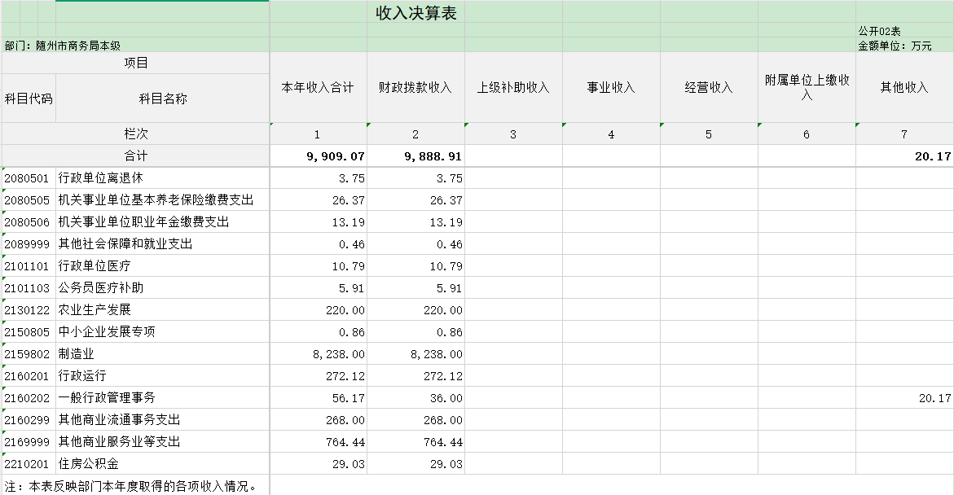Click the 其他收入 column header
Viewport: 954px width, 495px height.
pyautogui.click(x=904, y=88)
